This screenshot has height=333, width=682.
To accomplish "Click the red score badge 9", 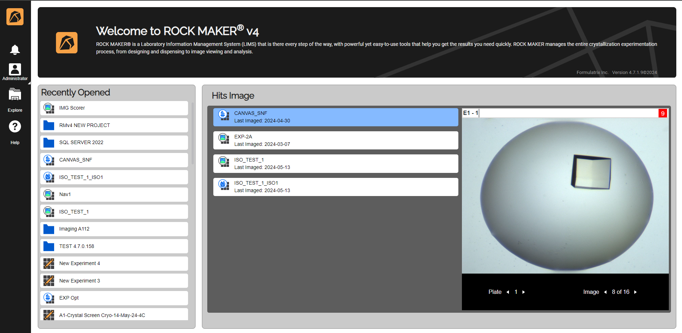I will pos(663,113).
